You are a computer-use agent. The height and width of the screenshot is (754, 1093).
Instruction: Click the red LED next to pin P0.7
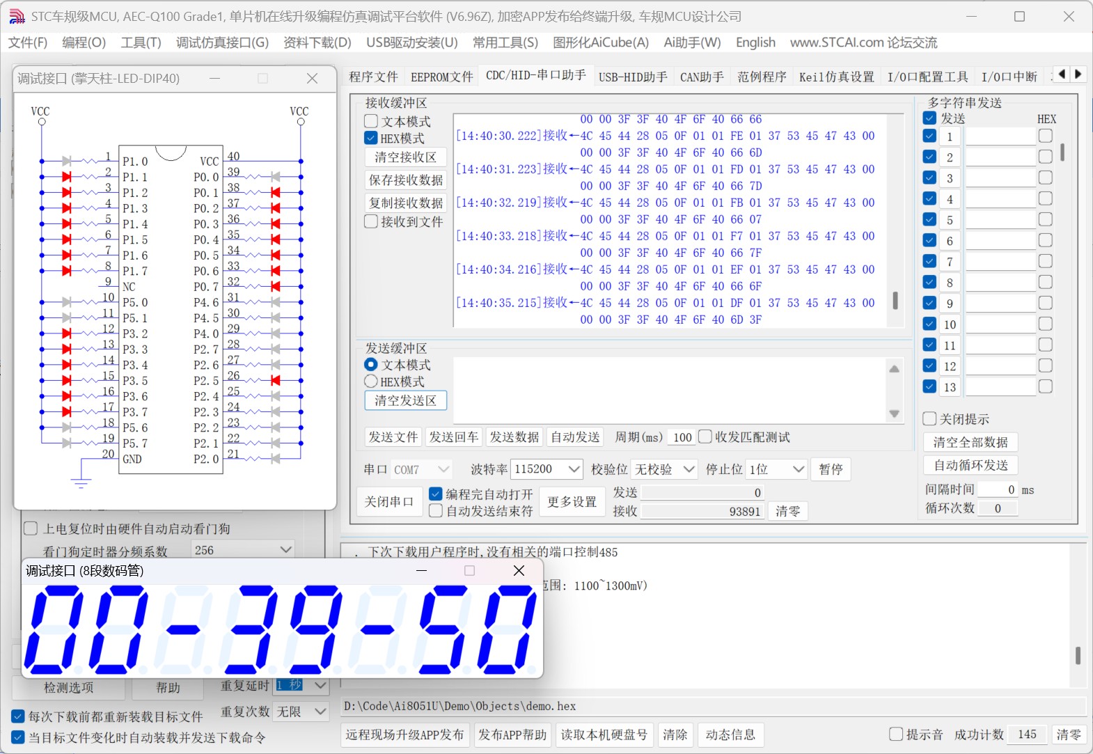pyautogui.click(x=275, y=286)
